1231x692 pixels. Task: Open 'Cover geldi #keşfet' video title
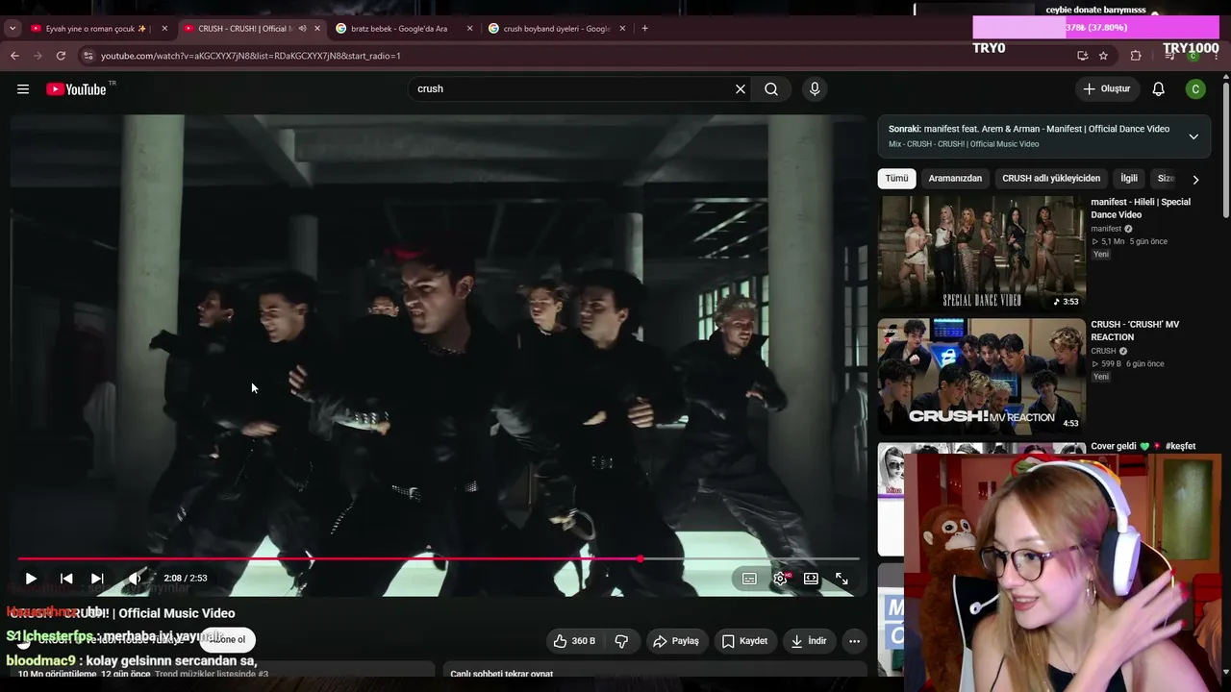1143,447
